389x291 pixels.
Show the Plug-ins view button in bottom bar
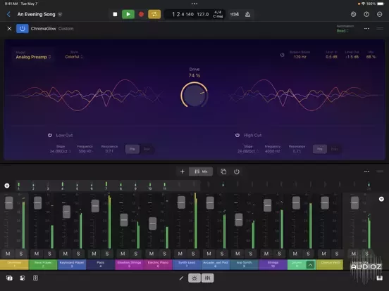pyautogui.click(x=194, y=278)
